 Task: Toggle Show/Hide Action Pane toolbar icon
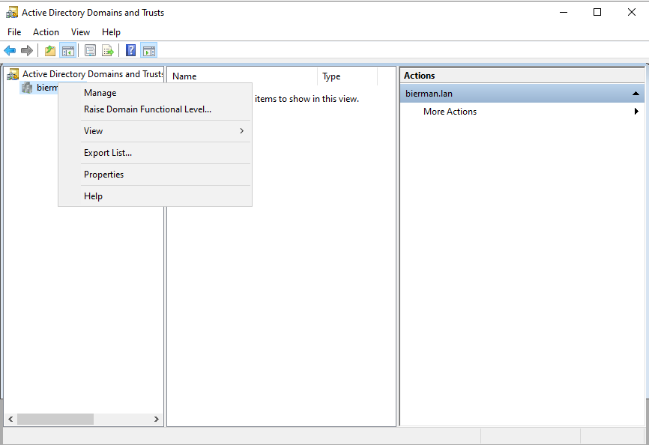click(x=148, y=51)
